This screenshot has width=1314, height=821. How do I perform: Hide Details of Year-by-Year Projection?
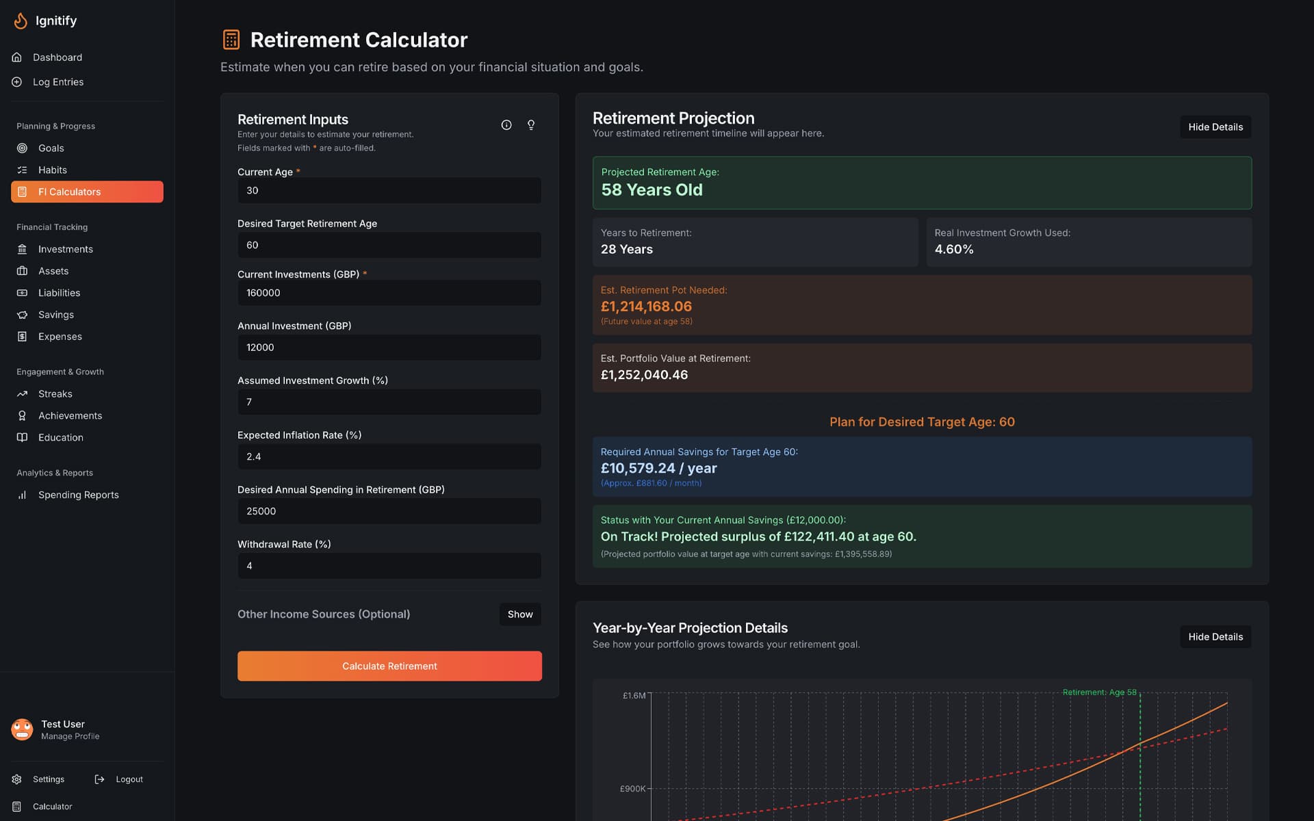tap(1215, 637)
